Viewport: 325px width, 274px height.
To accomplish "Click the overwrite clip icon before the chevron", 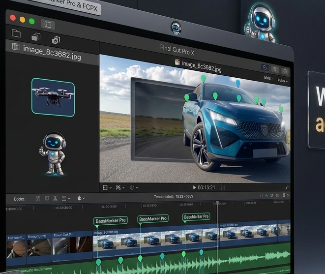I will click(64, 199).
